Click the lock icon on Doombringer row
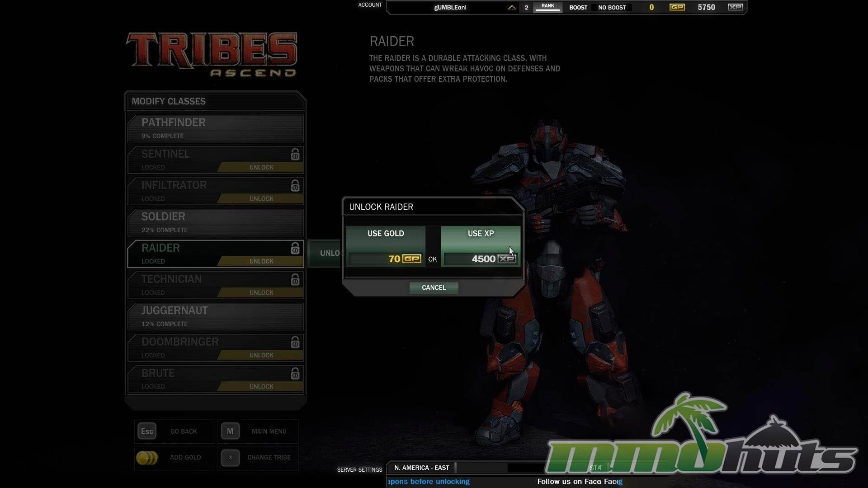Image resolution: width=868 pixels, height=488 pixels. coord(295,343)
